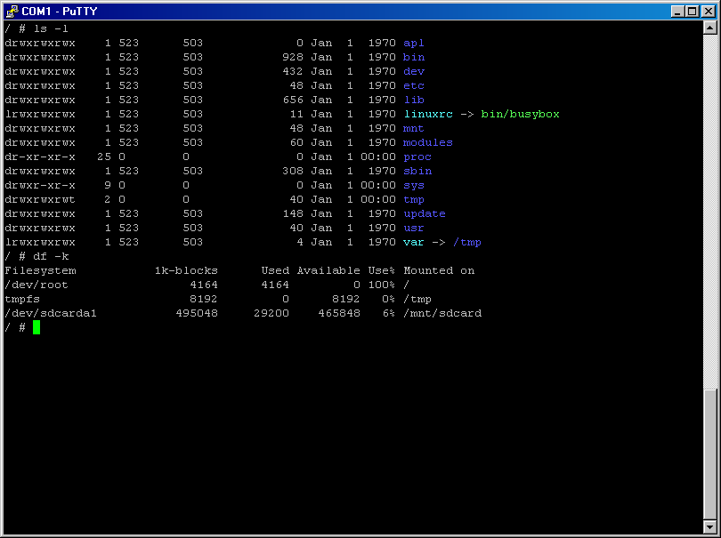Click the "Used" column header
Screen dimensions: 721x538
pyautogui.click(x=275, y=270)
